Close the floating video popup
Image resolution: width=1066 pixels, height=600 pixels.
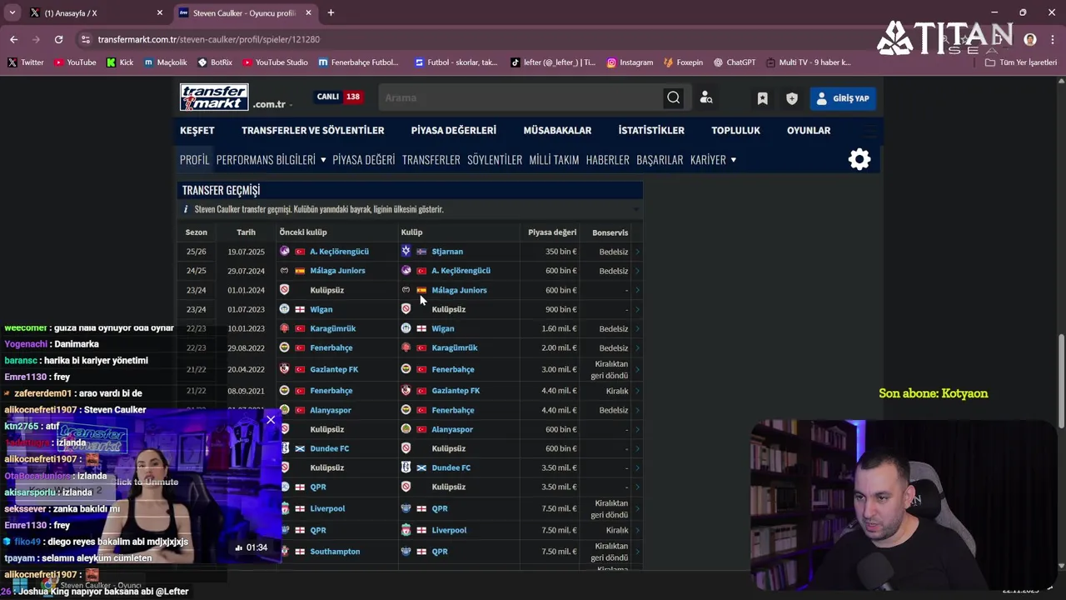[271, 420]
